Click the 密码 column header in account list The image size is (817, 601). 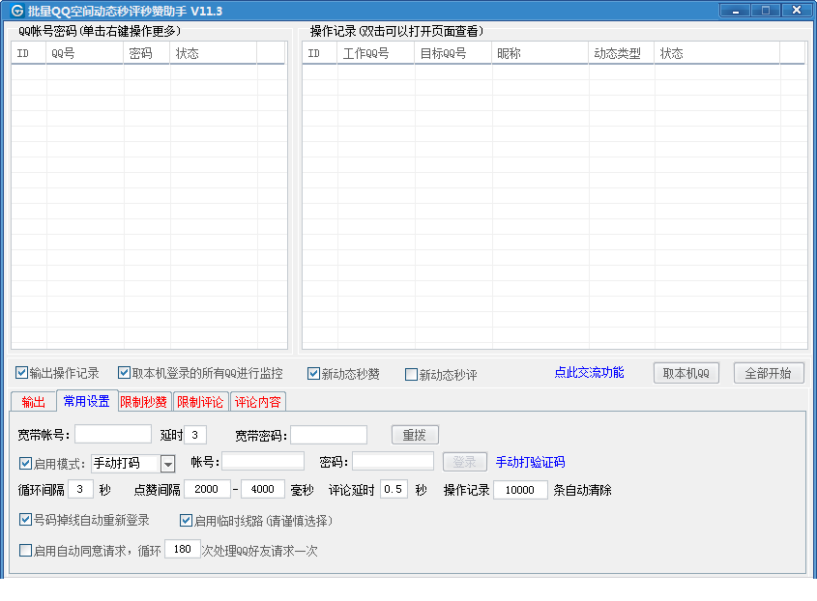(x=147, y=53)
